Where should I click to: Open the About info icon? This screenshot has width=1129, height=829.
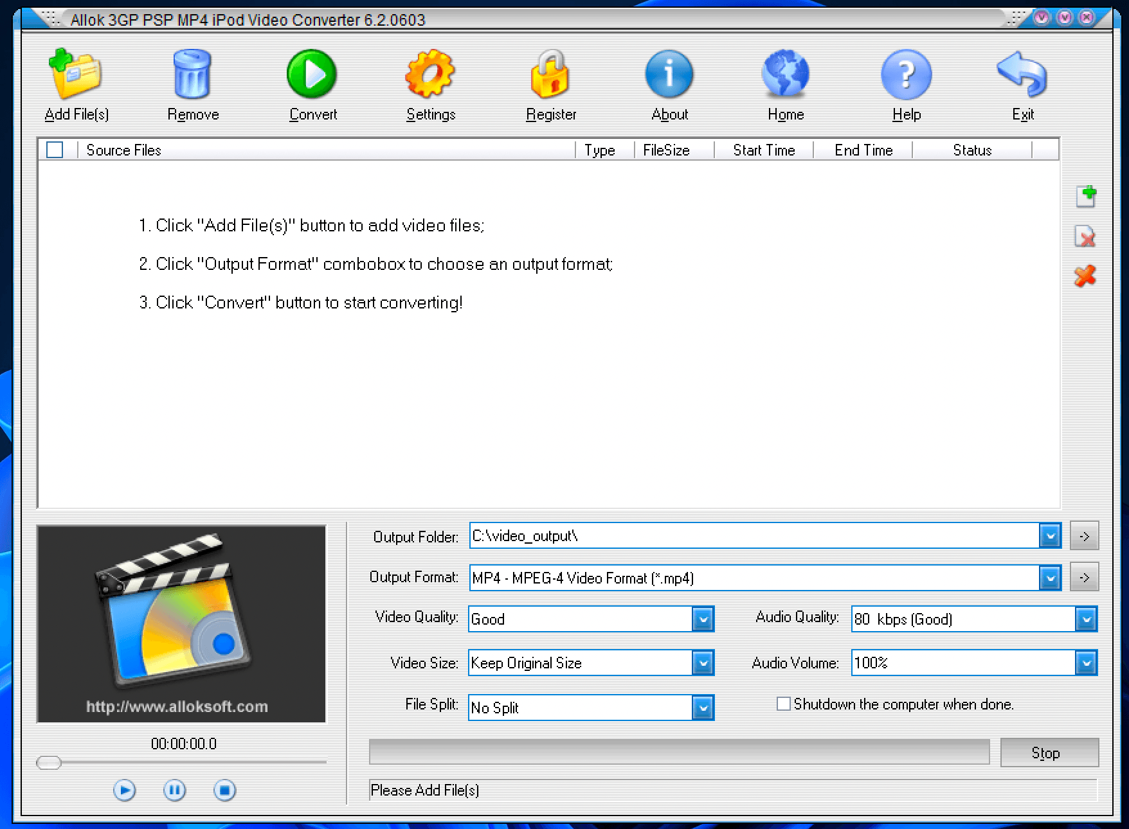coord(669,74)
